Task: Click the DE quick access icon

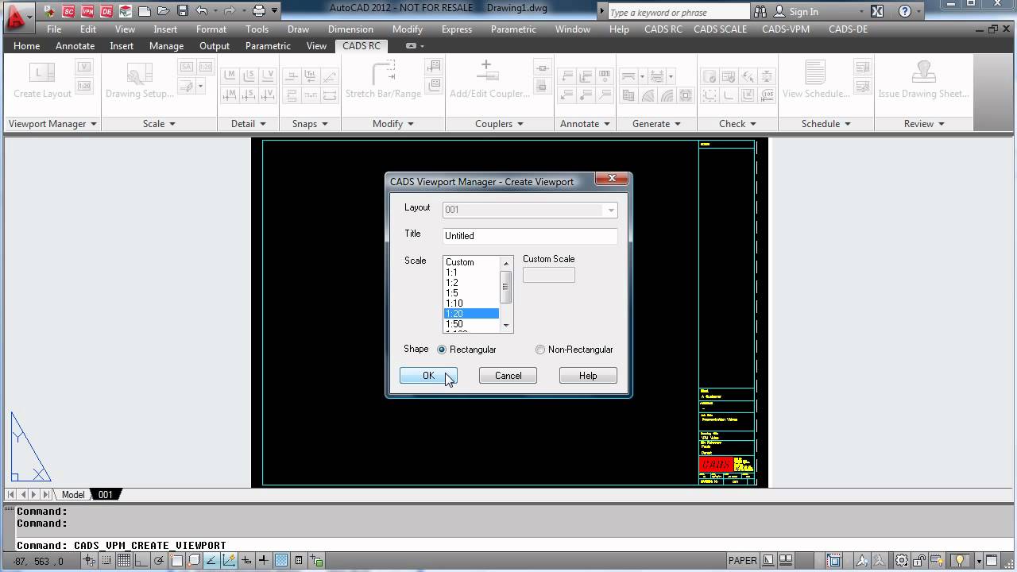Action: tap(106, 11)
